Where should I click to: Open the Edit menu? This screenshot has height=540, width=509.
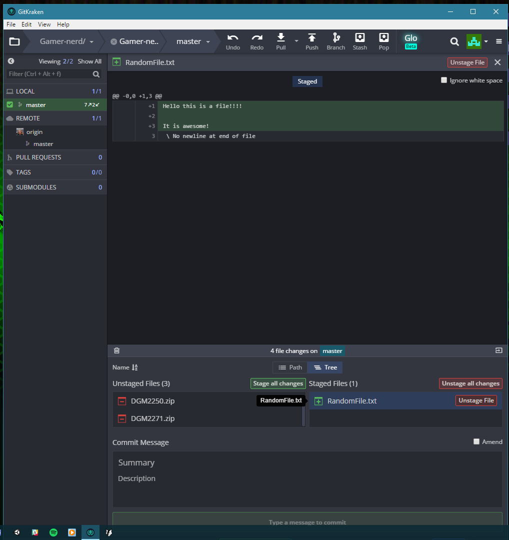click(x=26, y=24)
